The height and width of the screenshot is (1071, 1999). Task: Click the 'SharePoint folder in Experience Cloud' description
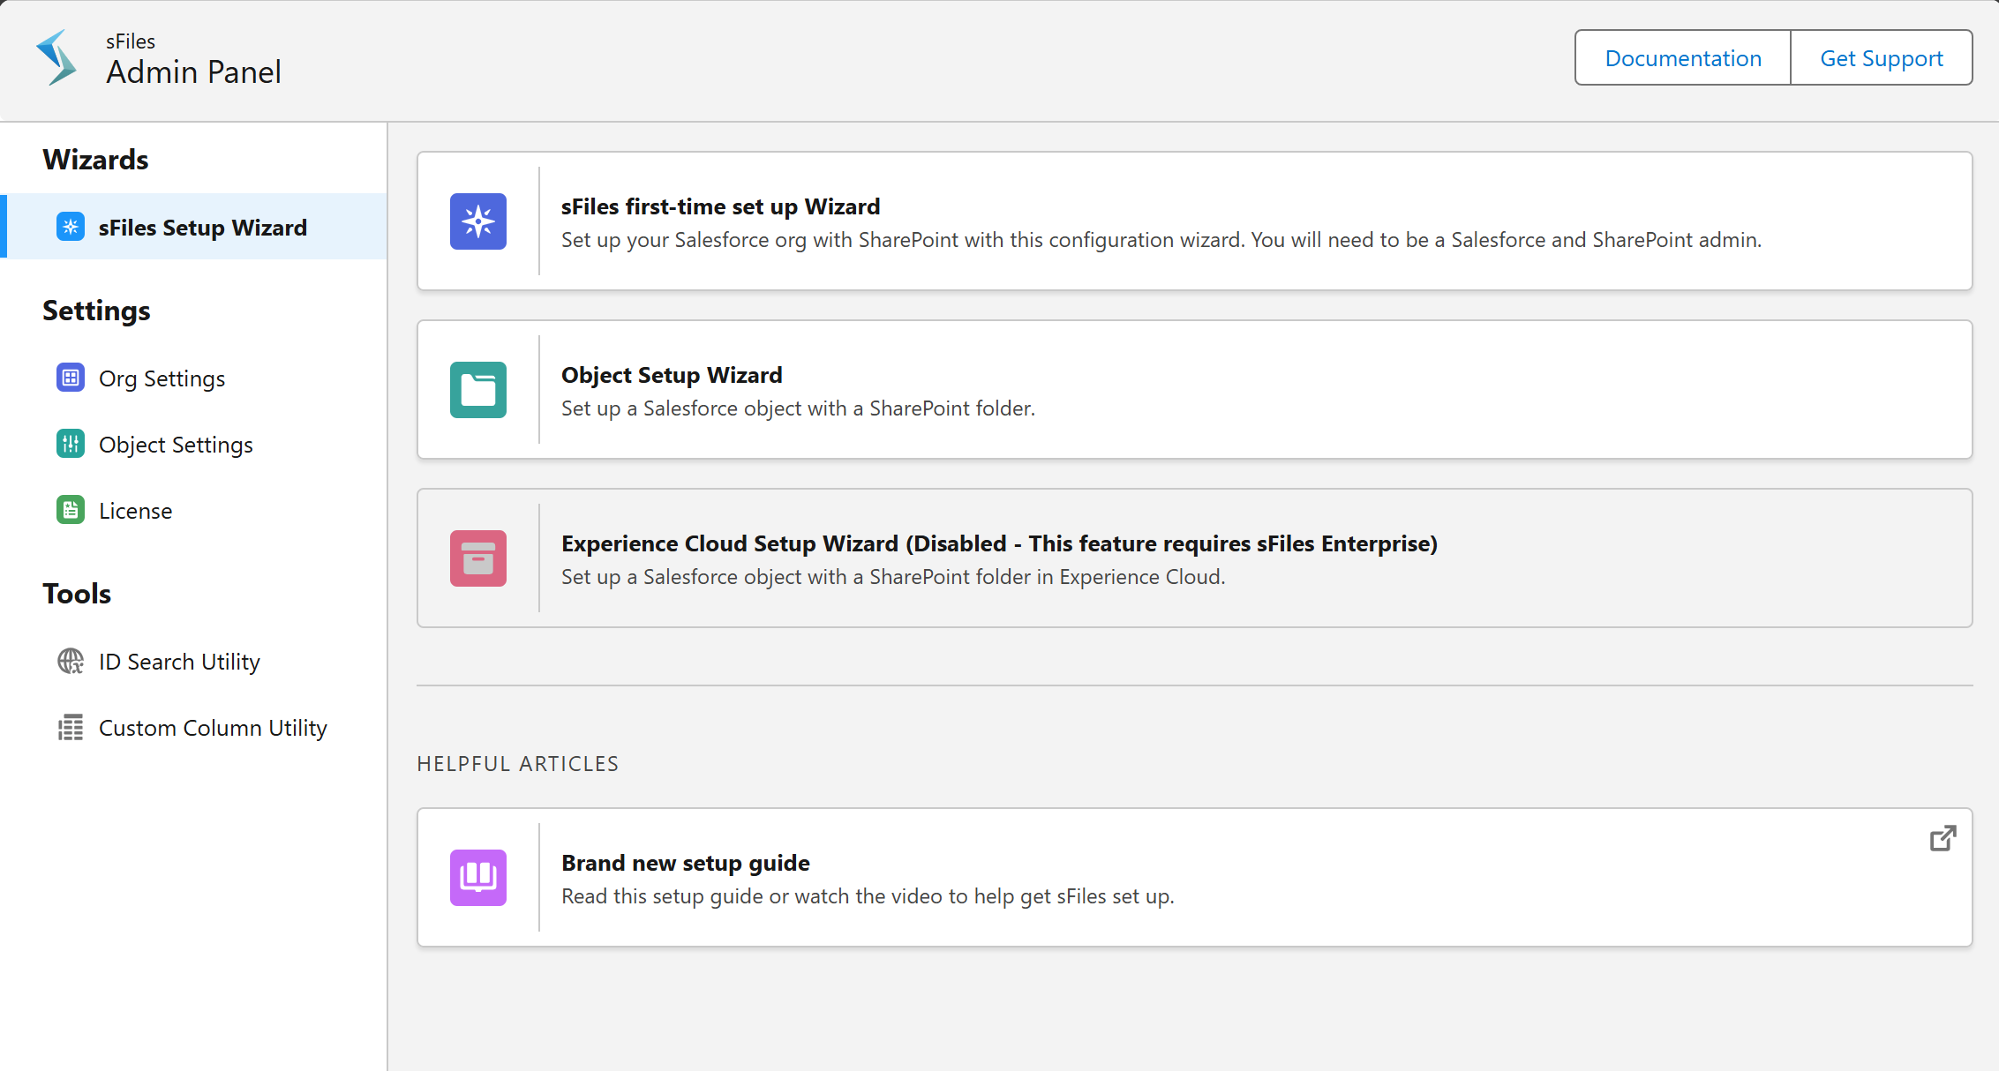click(x=893, y=577)
